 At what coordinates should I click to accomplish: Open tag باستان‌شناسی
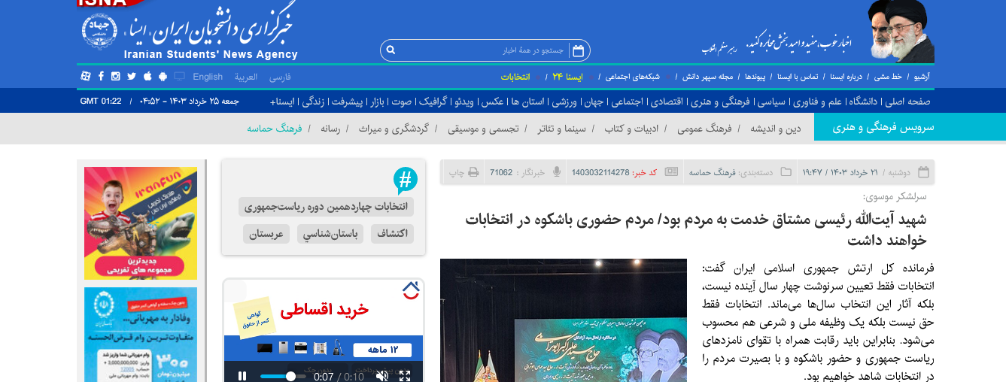point(330,234)
